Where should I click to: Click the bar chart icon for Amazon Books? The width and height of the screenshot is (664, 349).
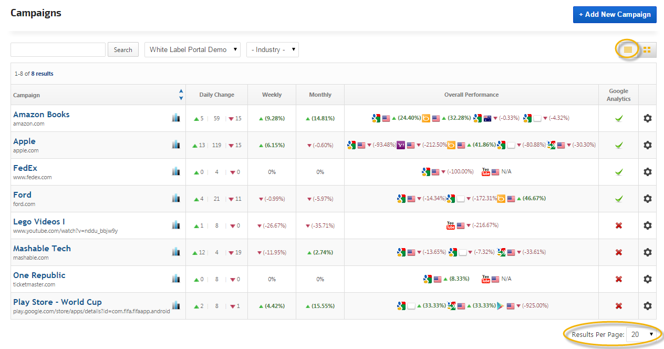[176, 118]
